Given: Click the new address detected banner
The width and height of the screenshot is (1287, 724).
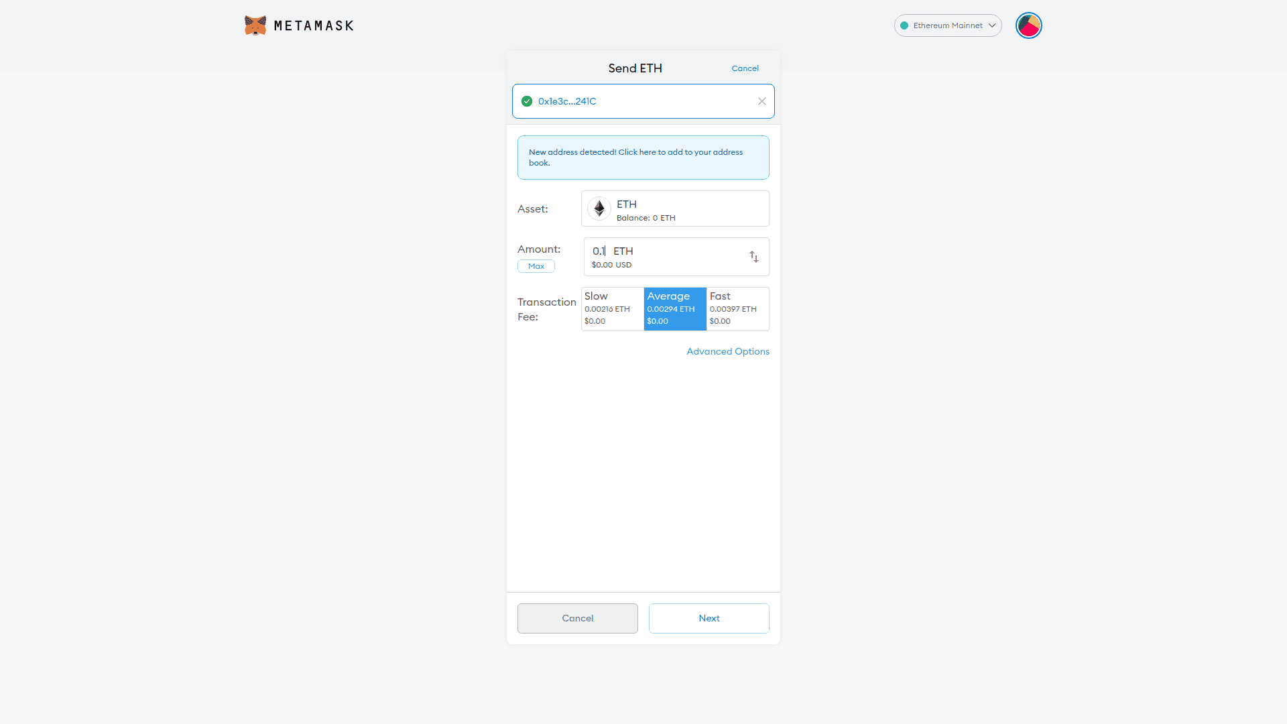Looking at the screenshot, I should 643,158.
